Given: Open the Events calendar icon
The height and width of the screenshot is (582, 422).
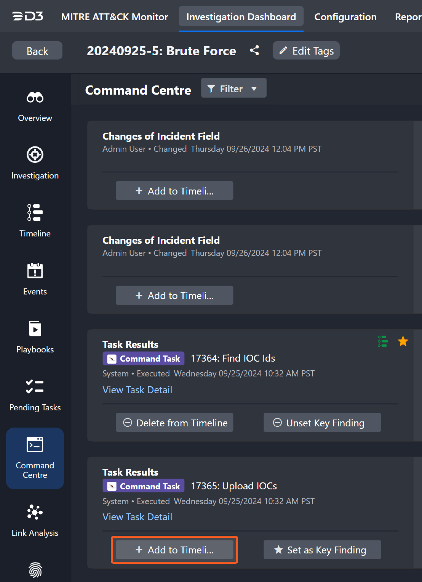Looking at the screenshot, I should click(35, 271).
